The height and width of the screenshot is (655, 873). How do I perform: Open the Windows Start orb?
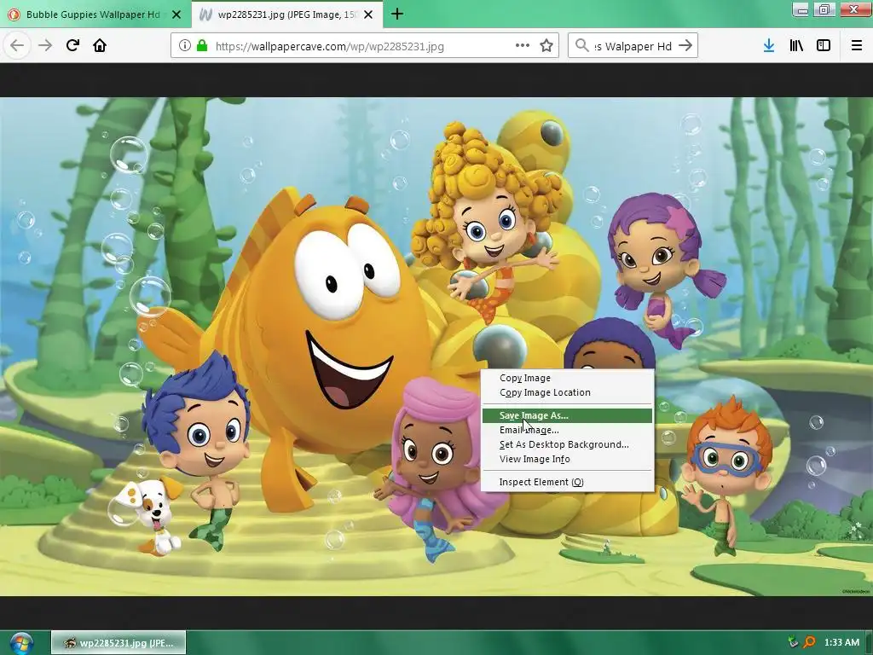tap(21, 643)
